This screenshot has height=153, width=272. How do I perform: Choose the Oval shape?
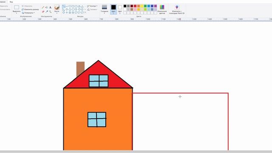70,6
